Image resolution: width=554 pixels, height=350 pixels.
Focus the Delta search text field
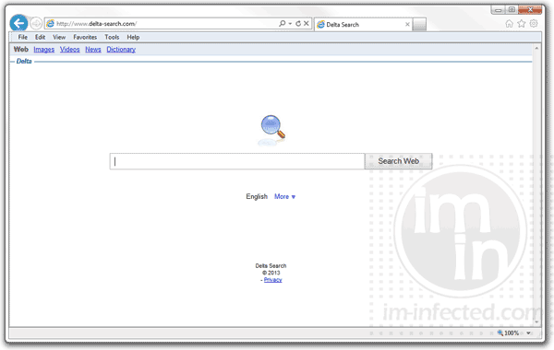[237, 161]
